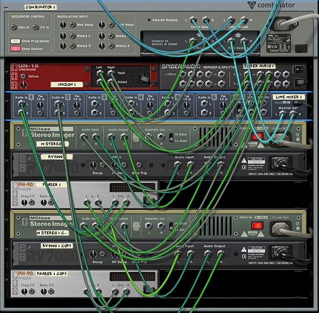Adjust first RV7000 Decay CV trim knob
Image resolution: width=319 pixels, height=313 pixels.
[93, 165]
